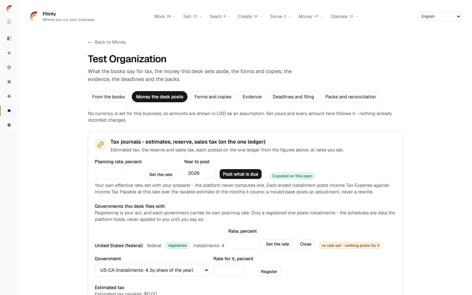
Task: Click the half-filled square sidebar icon
Action: click(9, 39)
